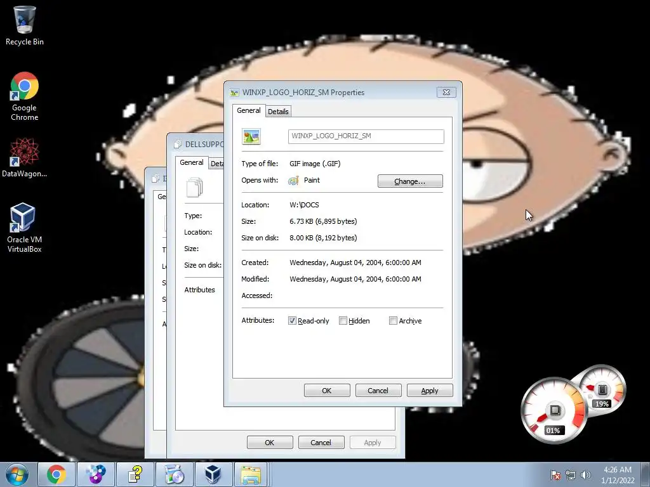Screen dimensions: 650x487
Task: Click the CD drive media icon in the taskbar
Action: [x=175, y=474]
